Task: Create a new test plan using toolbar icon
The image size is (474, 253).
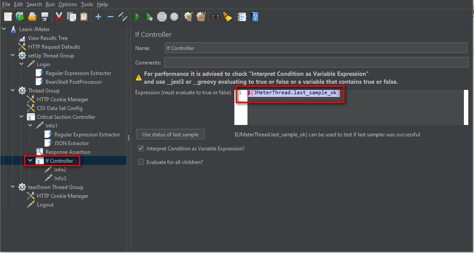Action: 8,17
